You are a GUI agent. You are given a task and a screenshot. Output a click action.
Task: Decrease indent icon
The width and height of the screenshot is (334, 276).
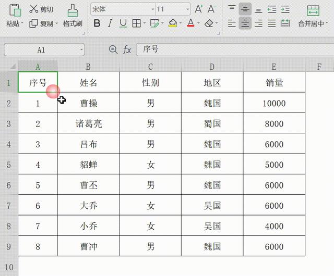click(x=272, y=9)
